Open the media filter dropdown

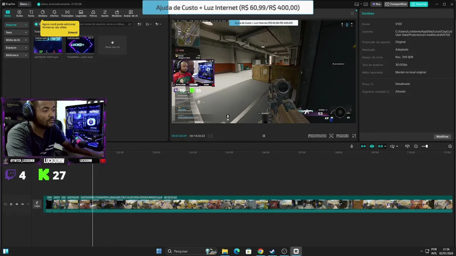(x=158, y=24)
